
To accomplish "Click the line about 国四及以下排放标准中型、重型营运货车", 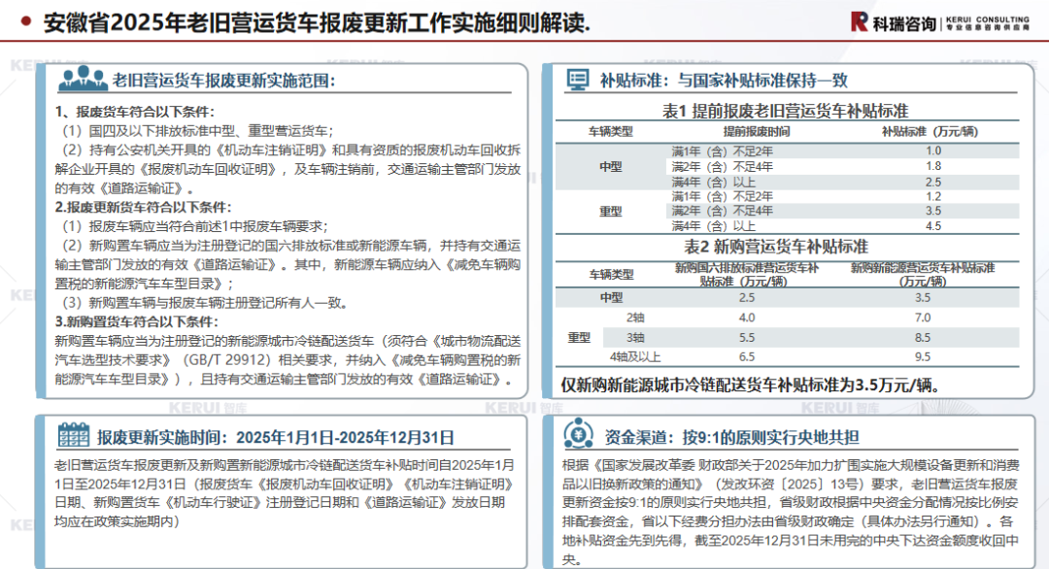I will click(x=197, y=131).
